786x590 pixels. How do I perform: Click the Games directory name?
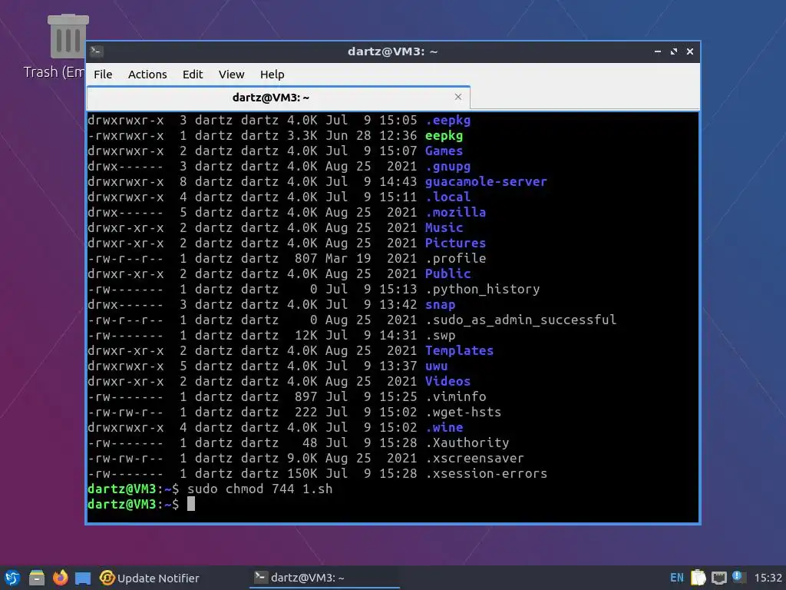(x=444, y=151)
